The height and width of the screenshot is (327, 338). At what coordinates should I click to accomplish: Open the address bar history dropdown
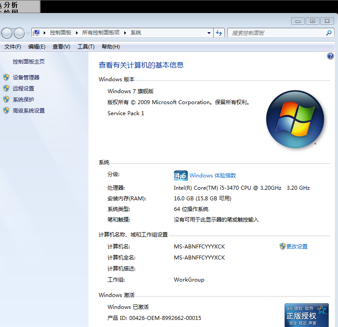(x=209, y=33)
